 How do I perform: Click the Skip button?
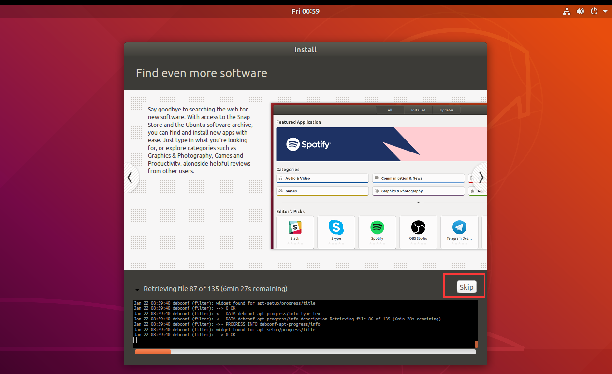coord(466,287)
